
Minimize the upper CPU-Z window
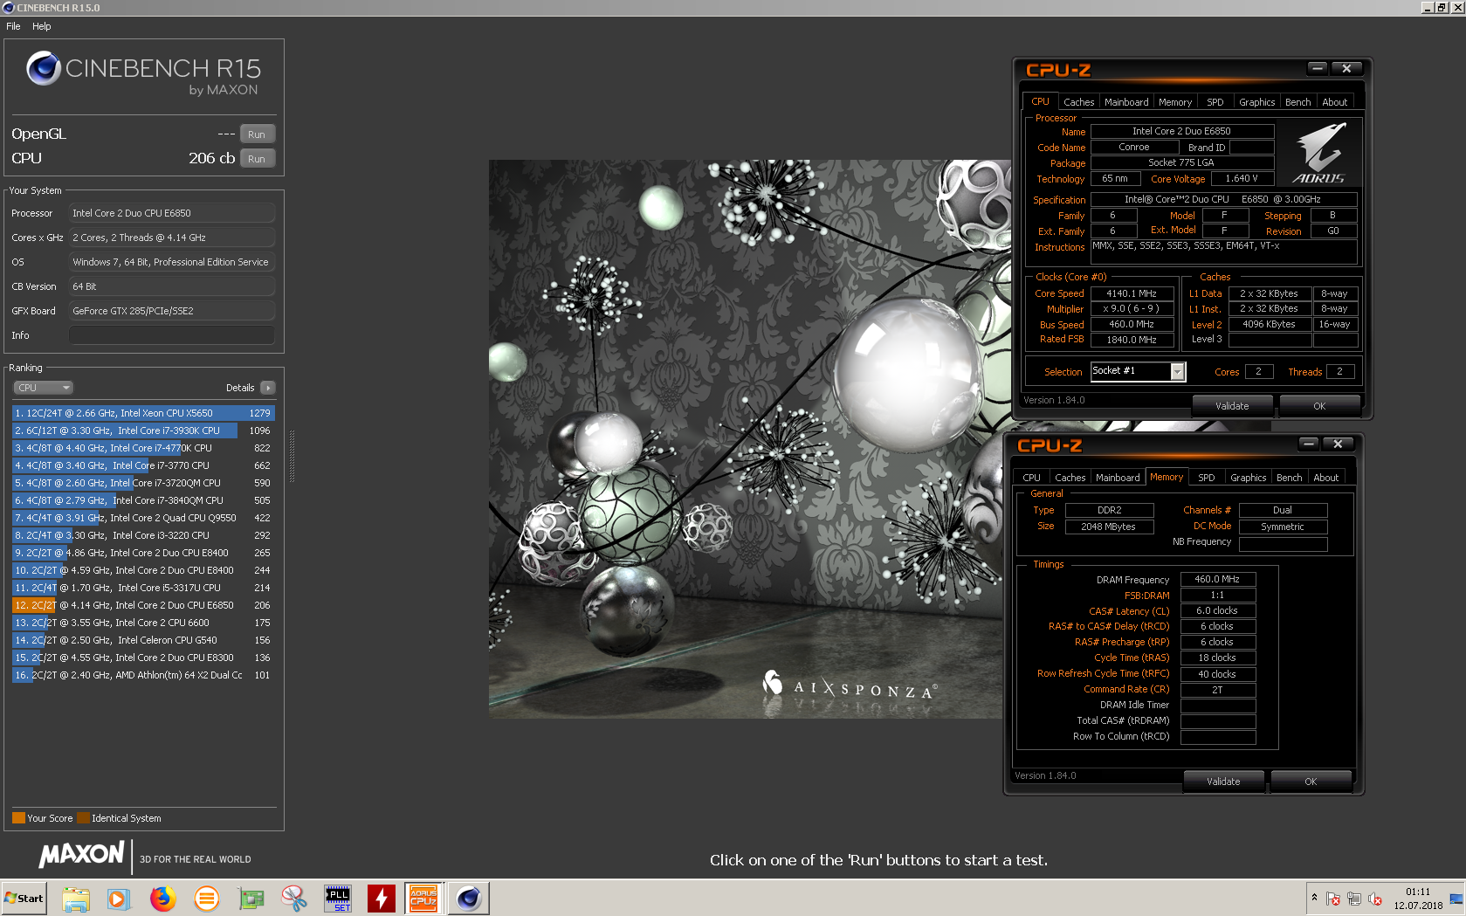point(1318,68)
